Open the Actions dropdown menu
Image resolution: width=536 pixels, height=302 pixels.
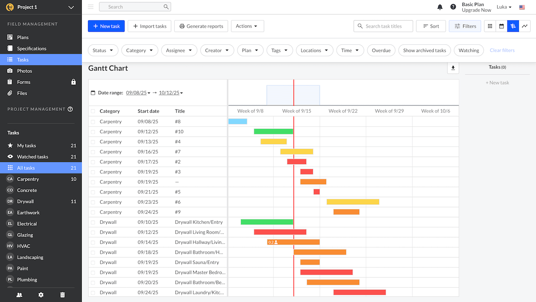247,26
